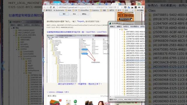This screenshot has height=105, width=187.
Task: Click the Regedit title bar app icon
Action: (110, 23)
